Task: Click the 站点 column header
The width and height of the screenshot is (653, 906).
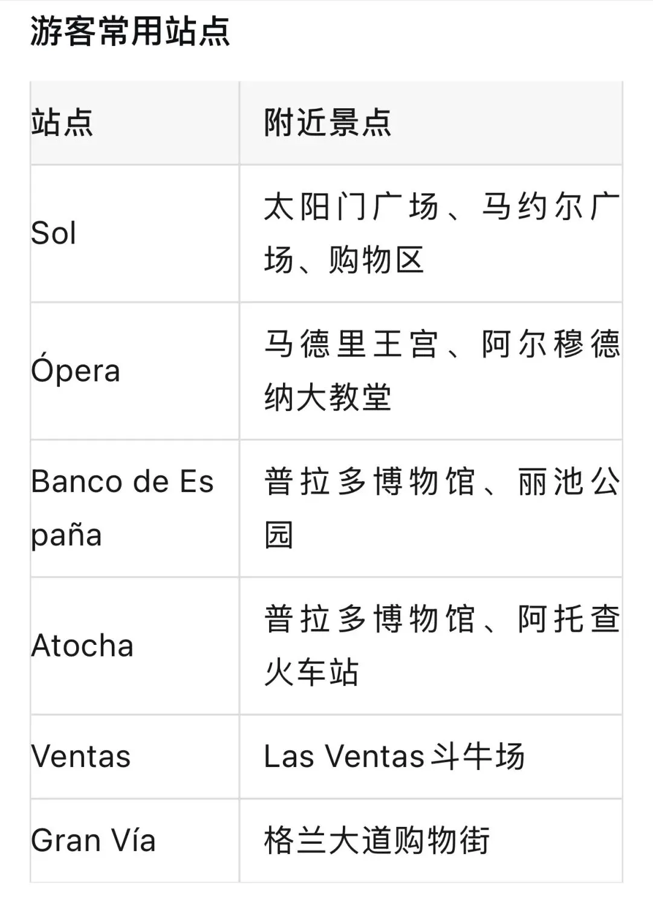Action: coord(135,123)
